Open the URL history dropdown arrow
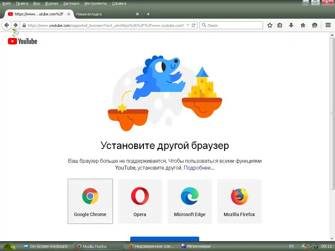 click(x=188, y=25)
